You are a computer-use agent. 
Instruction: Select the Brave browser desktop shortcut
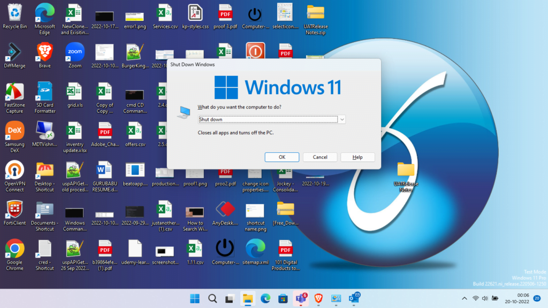[x=45, y=56]
